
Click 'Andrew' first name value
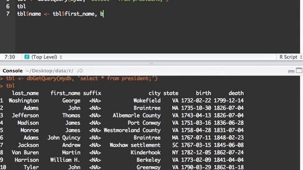tap(71, 145)
